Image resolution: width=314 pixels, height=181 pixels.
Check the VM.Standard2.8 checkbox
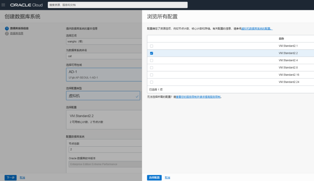coord(151,68)
